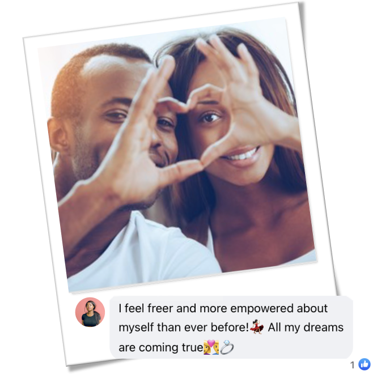Click the red dancing woman emoji
The image size is (377, 374).
click(x=257, y=327)
